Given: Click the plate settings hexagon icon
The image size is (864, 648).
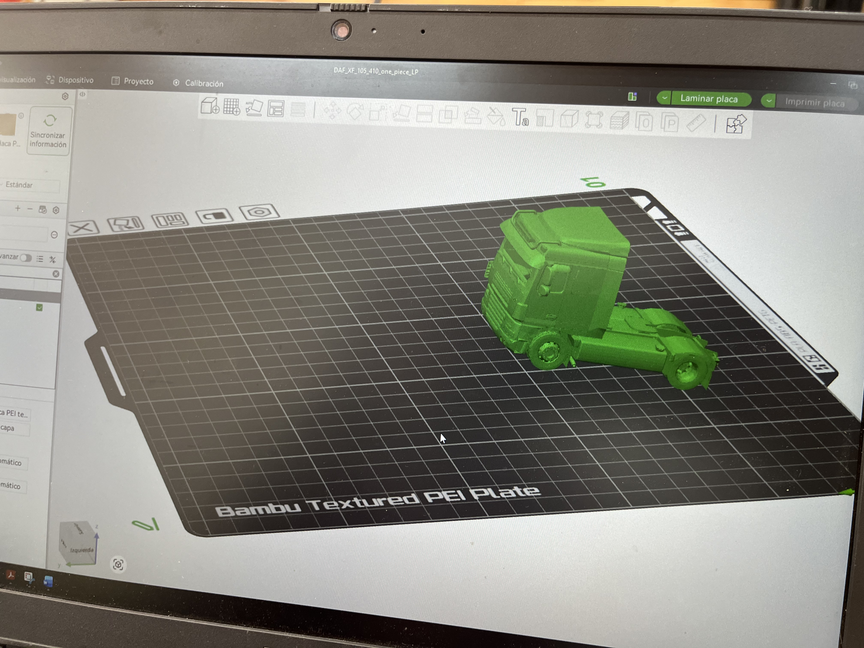Looking at the screenshot, I should [x=259, y=212].
